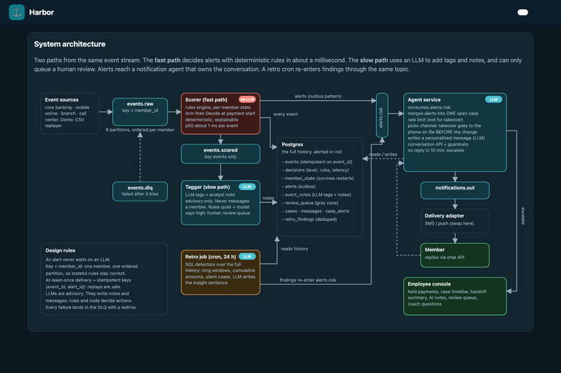Click the Postgres heading
Screen dimensions: 561x373
pyautogui.click(x=292, y=144)
